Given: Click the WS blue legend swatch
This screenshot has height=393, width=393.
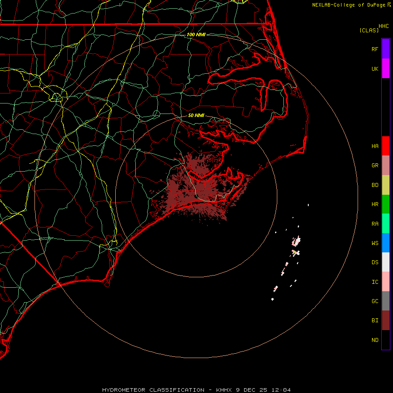Looking at the screenshot, I should 386,243.
